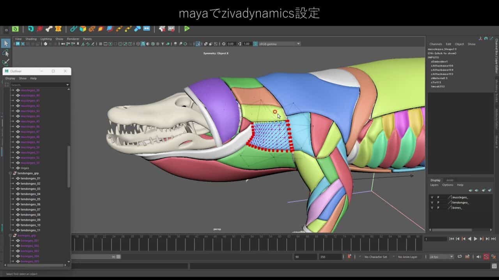Select zAttachment15 in Channel Box inputs
The height and width of the screenshot is (280, 499).
(x=442, y=66)
